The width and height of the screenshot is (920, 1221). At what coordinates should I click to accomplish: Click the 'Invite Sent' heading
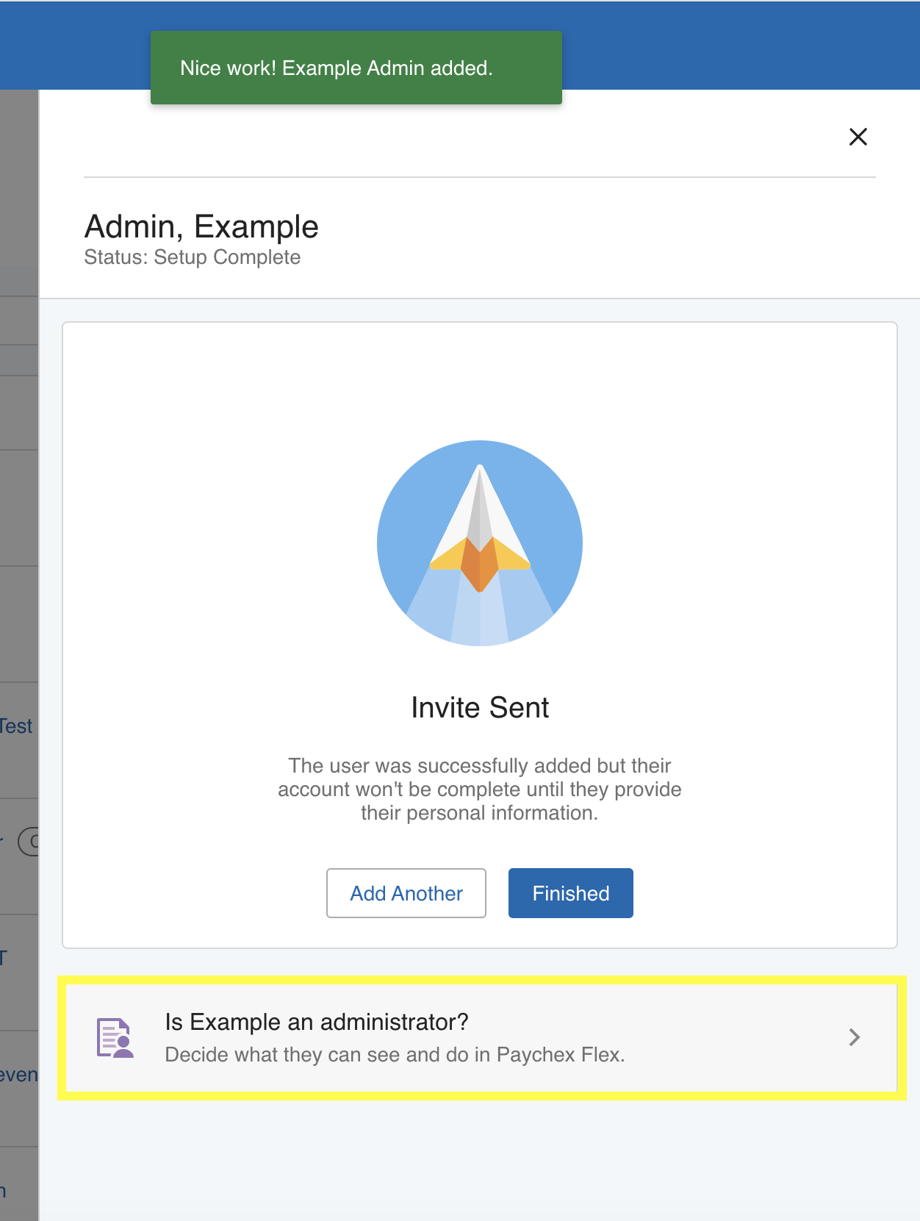point(480,708)
